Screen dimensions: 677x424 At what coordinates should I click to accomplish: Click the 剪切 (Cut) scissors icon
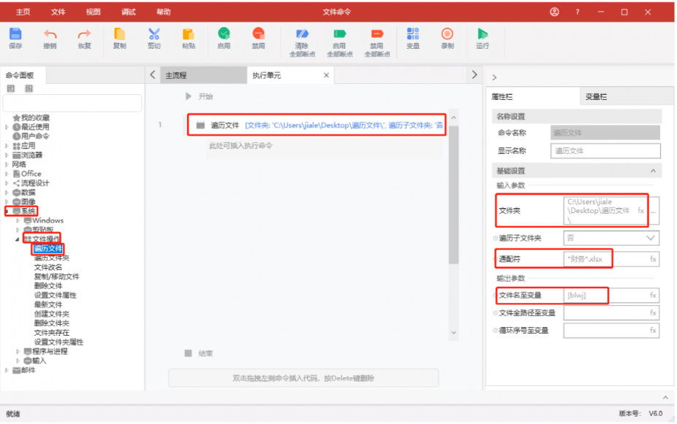(154, 34)
